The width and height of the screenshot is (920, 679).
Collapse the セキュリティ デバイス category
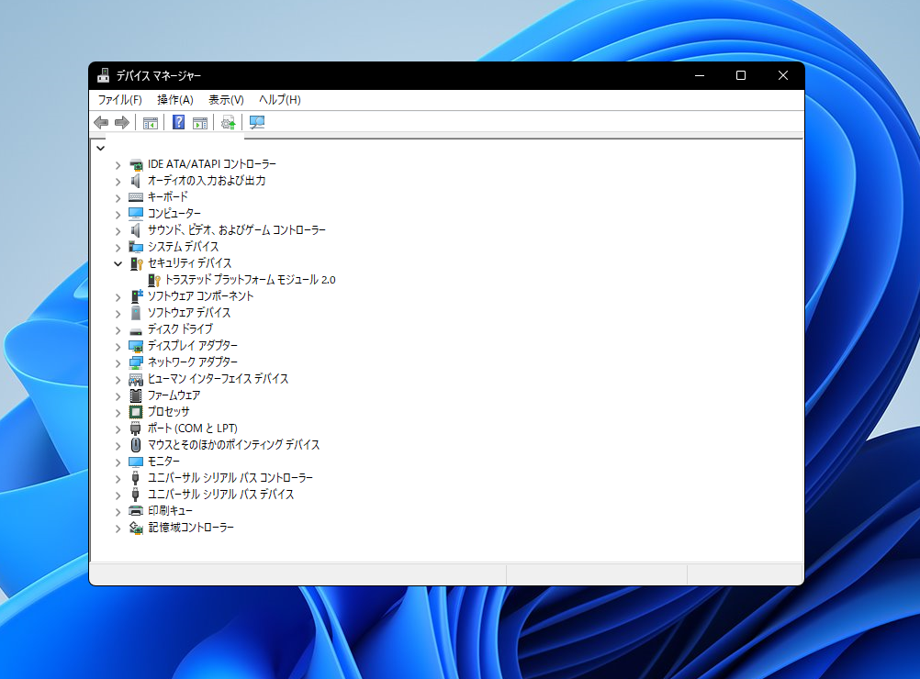[x=118, y=264]
